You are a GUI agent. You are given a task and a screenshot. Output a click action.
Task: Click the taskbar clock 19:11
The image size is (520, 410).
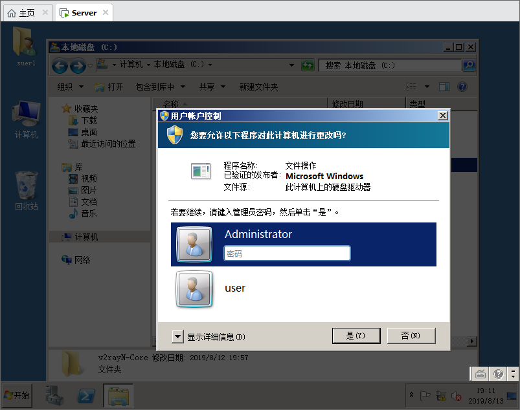point(486,391)
